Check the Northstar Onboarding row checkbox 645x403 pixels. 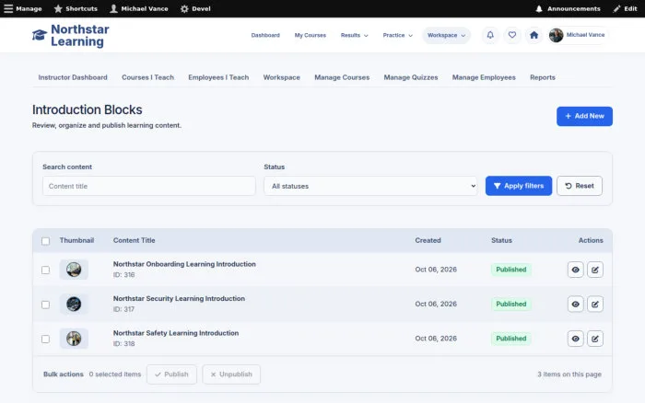pos(46,270)
